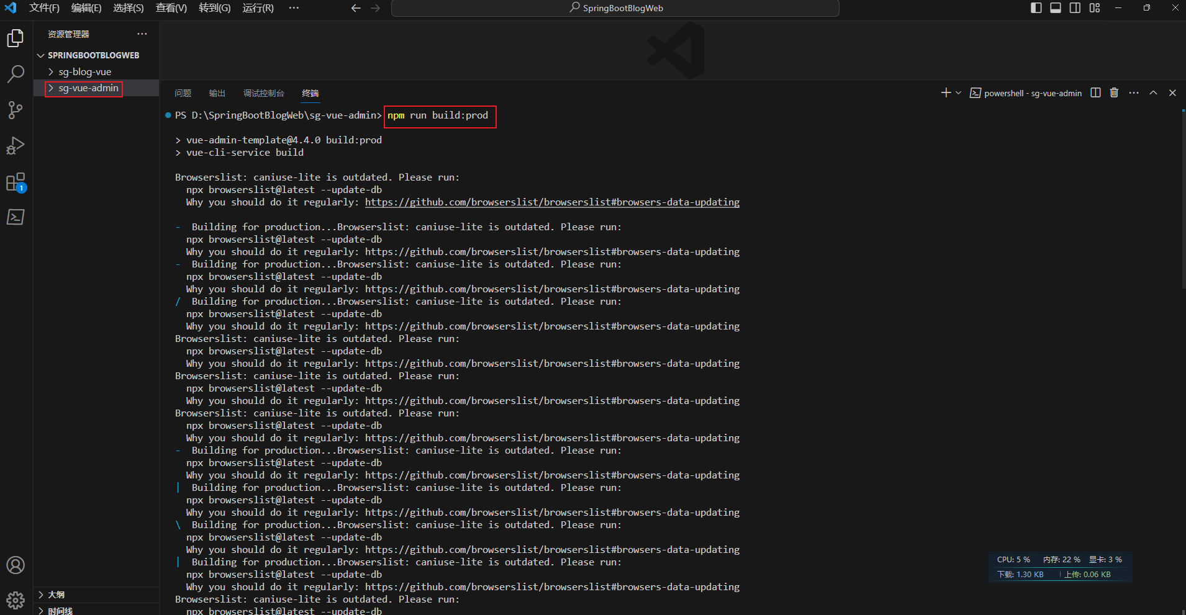Expand the Outline section (大纲)

pyautogui.click(x=96, y=595)
